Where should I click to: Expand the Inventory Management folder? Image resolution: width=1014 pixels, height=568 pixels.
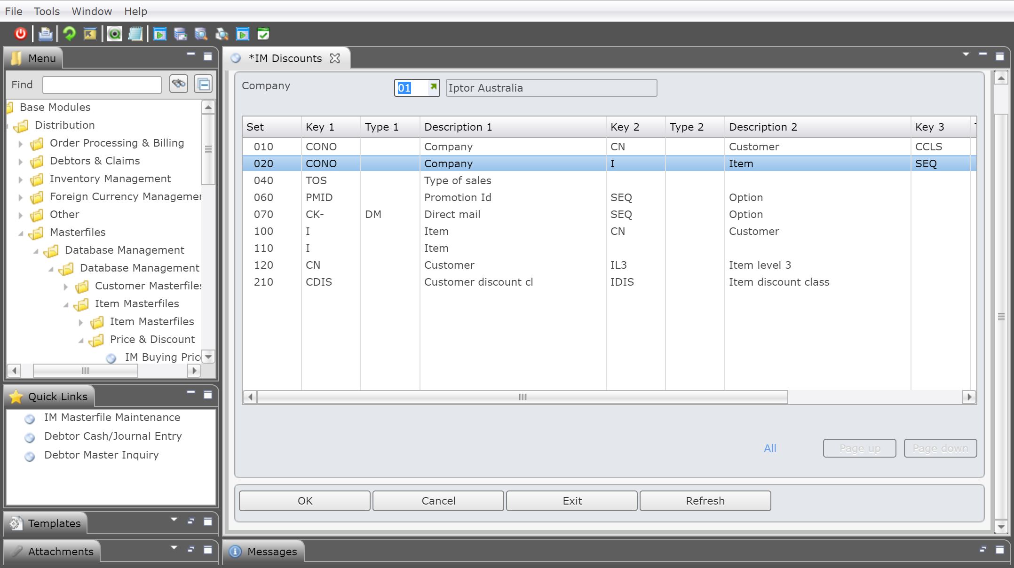click(20, 179)
